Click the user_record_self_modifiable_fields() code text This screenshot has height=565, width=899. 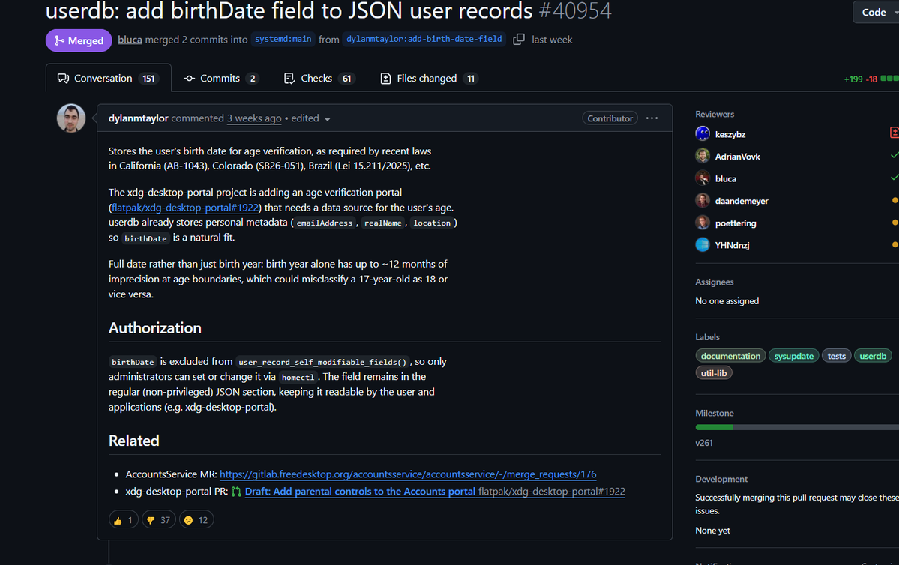point(322,362)
